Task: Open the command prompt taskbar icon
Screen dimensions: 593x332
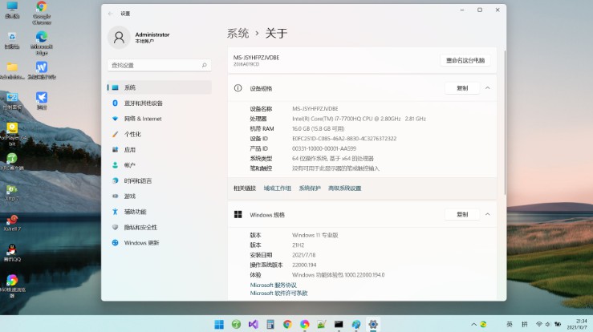Action: pos(339,324)
